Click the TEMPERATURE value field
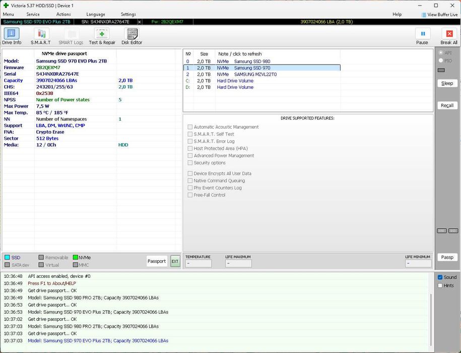 198,263
